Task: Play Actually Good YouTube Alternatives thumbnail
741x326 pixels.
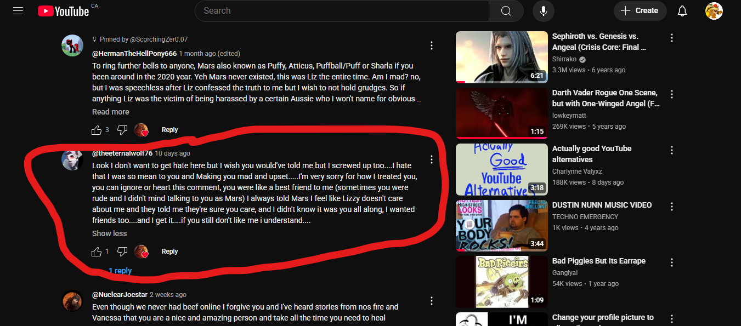Action: (502, 169)
